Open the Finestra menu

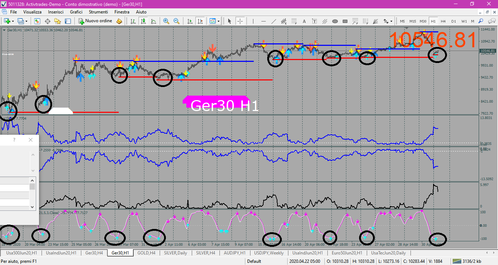[122, 12]
